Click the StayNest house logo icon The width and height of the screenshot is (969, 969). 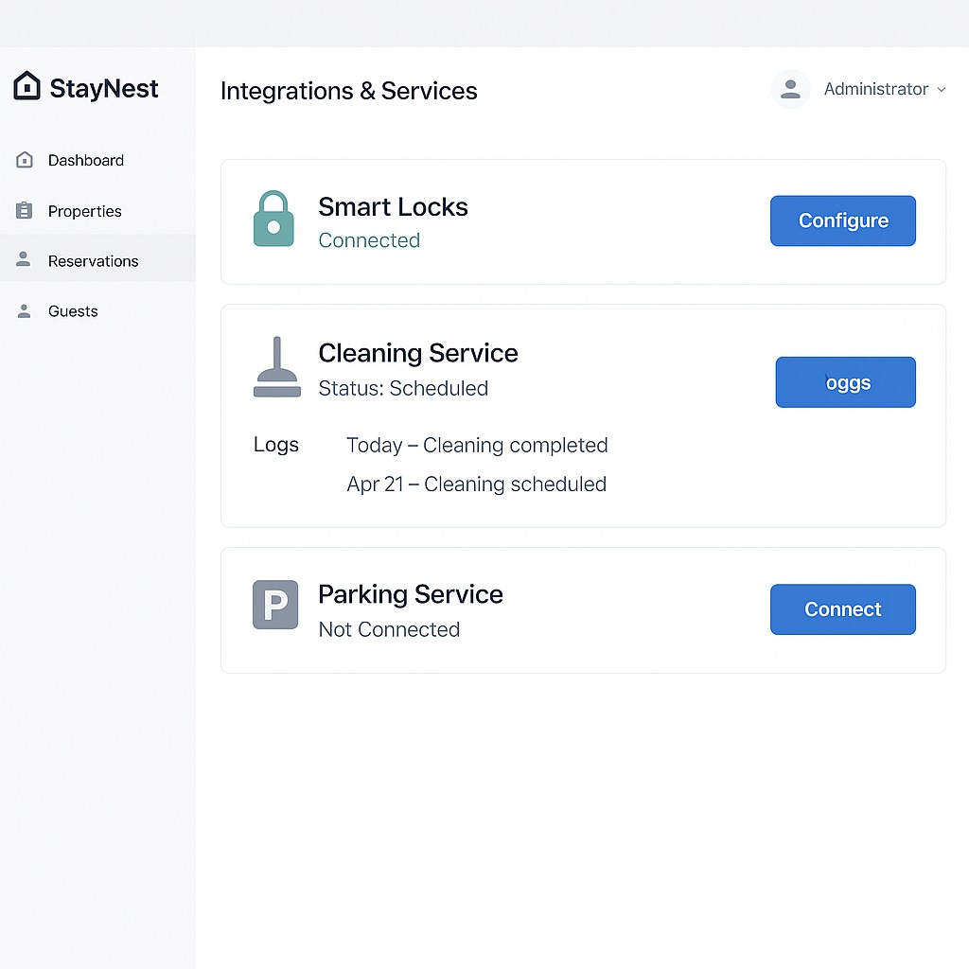[x=27, y=87]
